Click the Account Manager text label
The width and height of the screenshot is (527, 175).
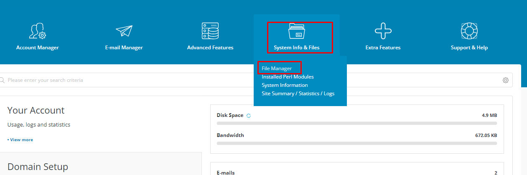pyautogui.click(x=37, y=48)
